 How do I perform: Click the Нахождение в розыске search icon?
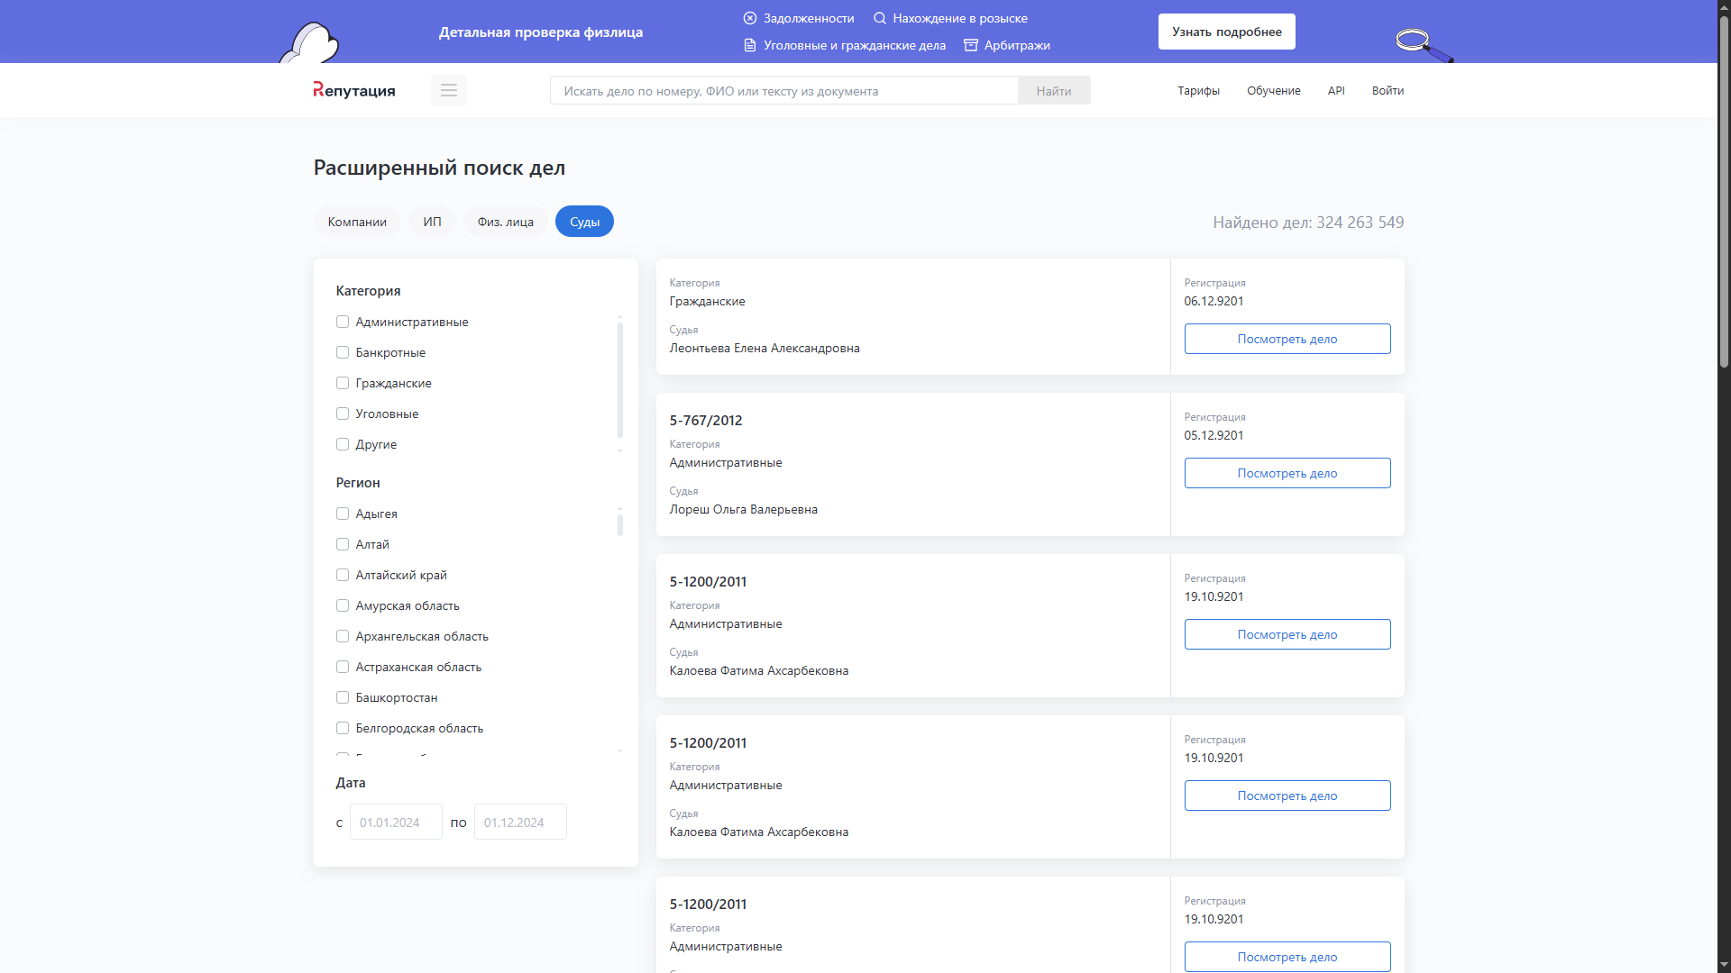click(x=879, y=18)
